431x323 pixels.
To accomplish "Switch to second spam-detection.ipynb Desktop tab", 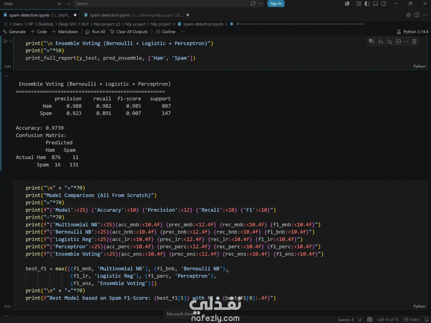I will coord(136,15).
